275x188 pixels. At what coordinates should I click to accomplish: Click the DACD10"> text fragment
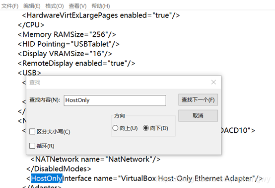238,130
